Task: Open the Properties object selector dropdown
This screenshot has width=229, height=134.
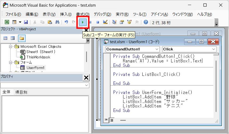Action: coord(86,85)
